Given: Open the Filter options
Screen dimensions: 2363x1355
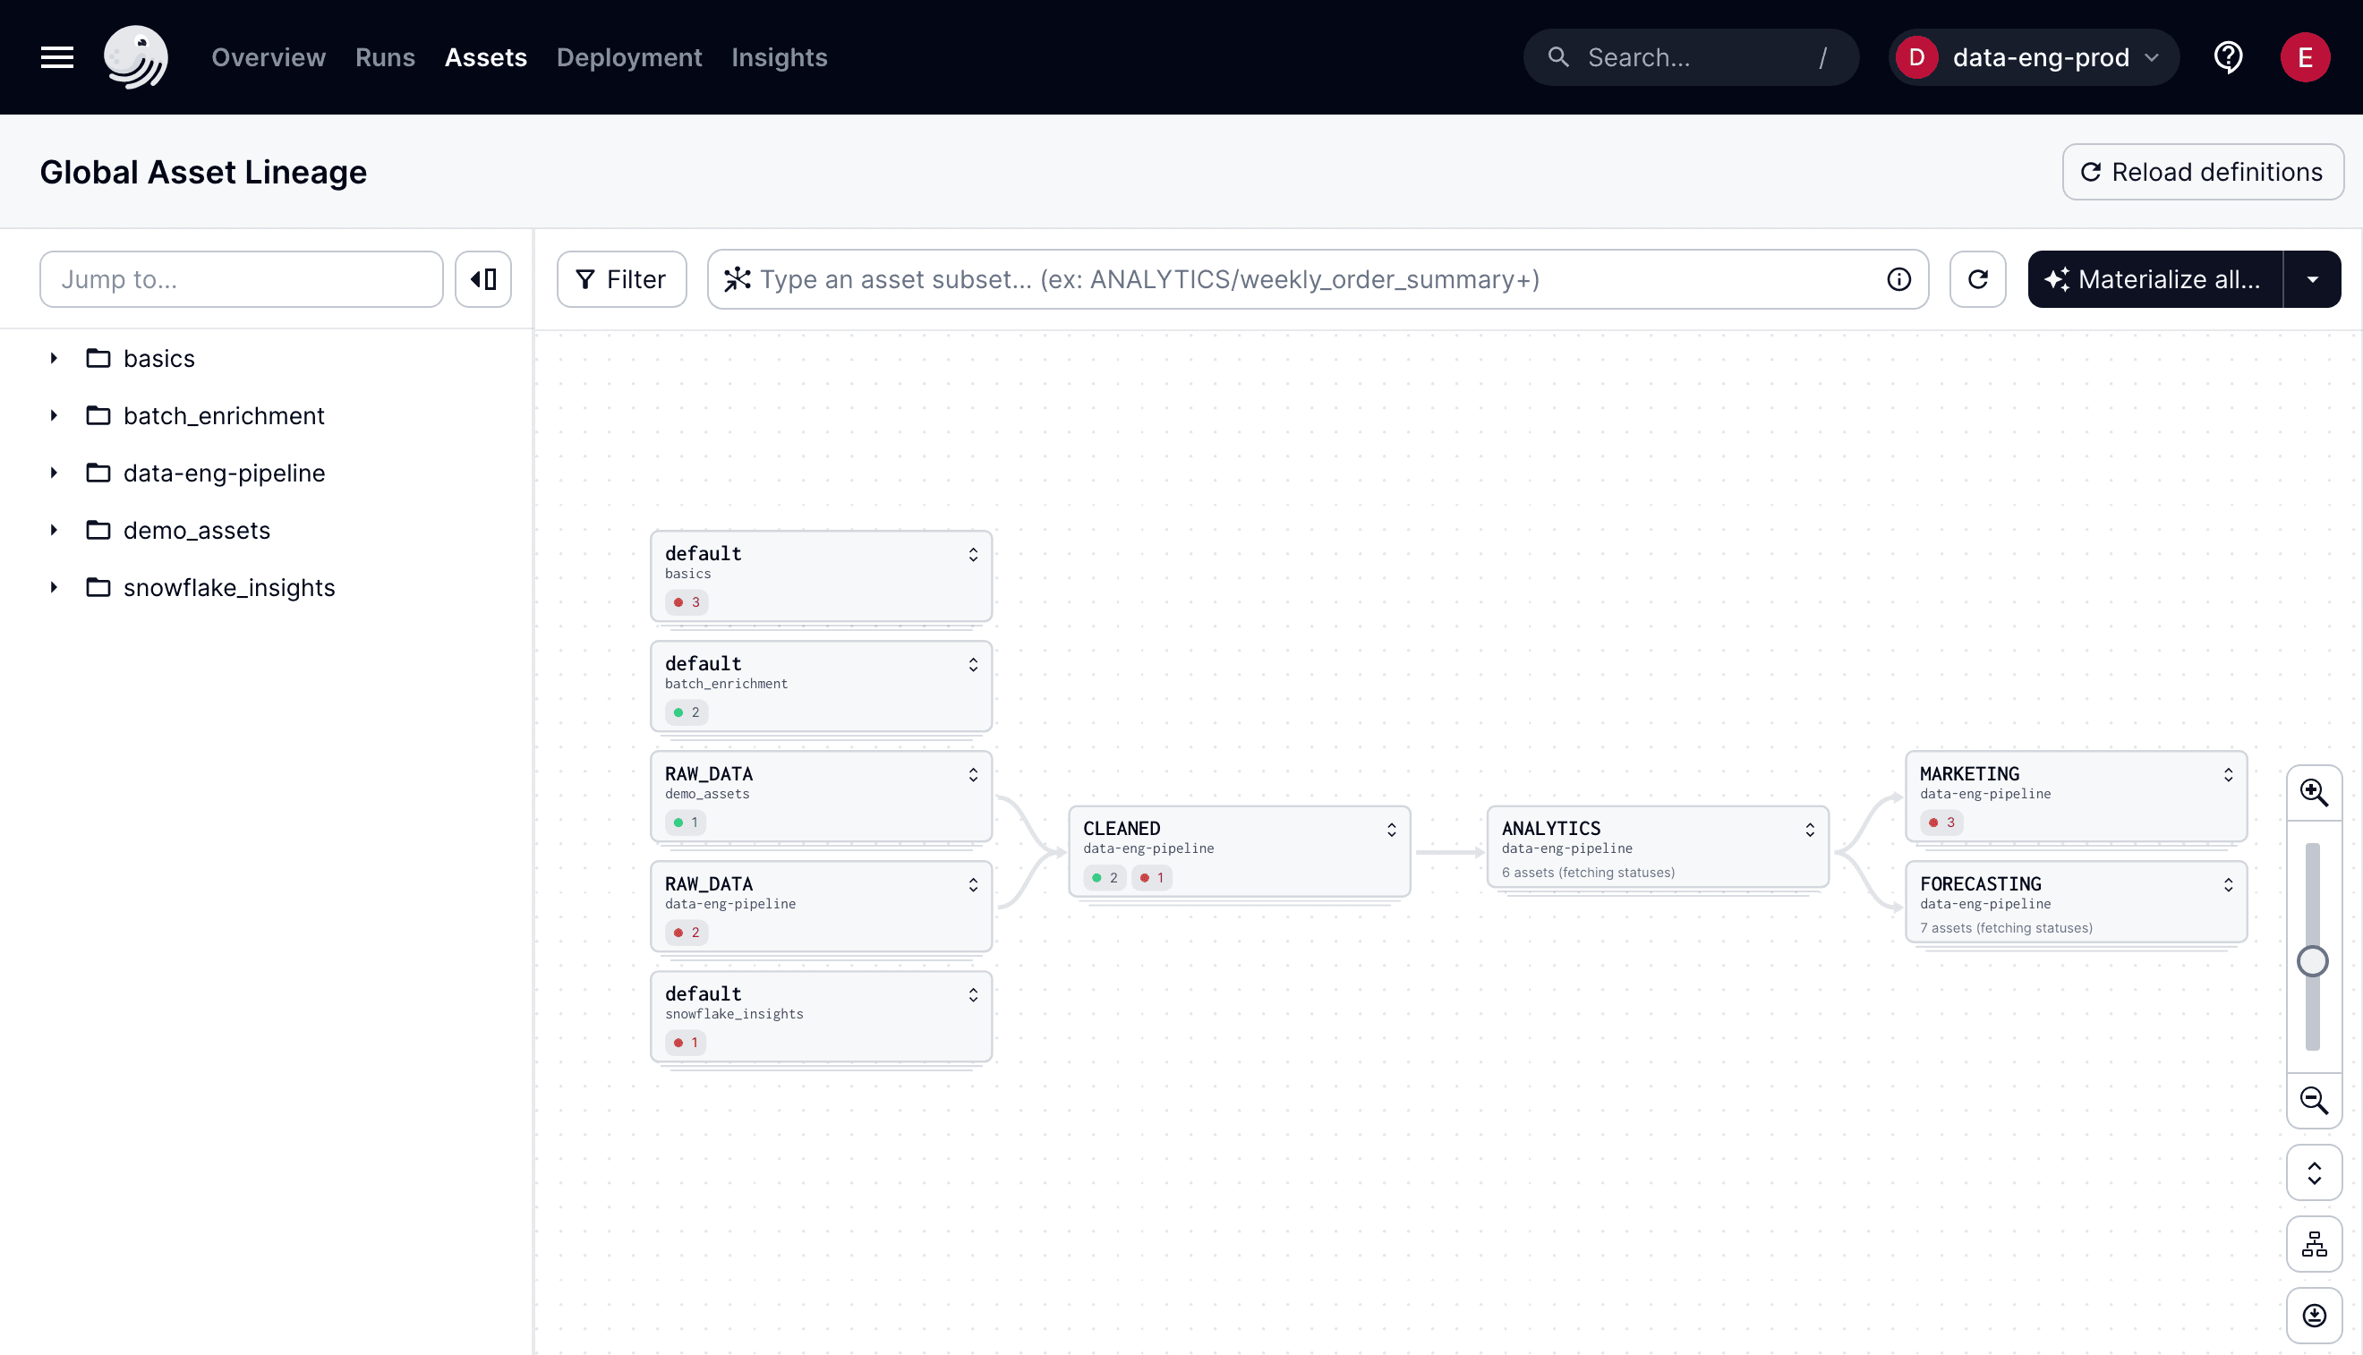Looking at the screenshot, I should [x=621, y=278].
